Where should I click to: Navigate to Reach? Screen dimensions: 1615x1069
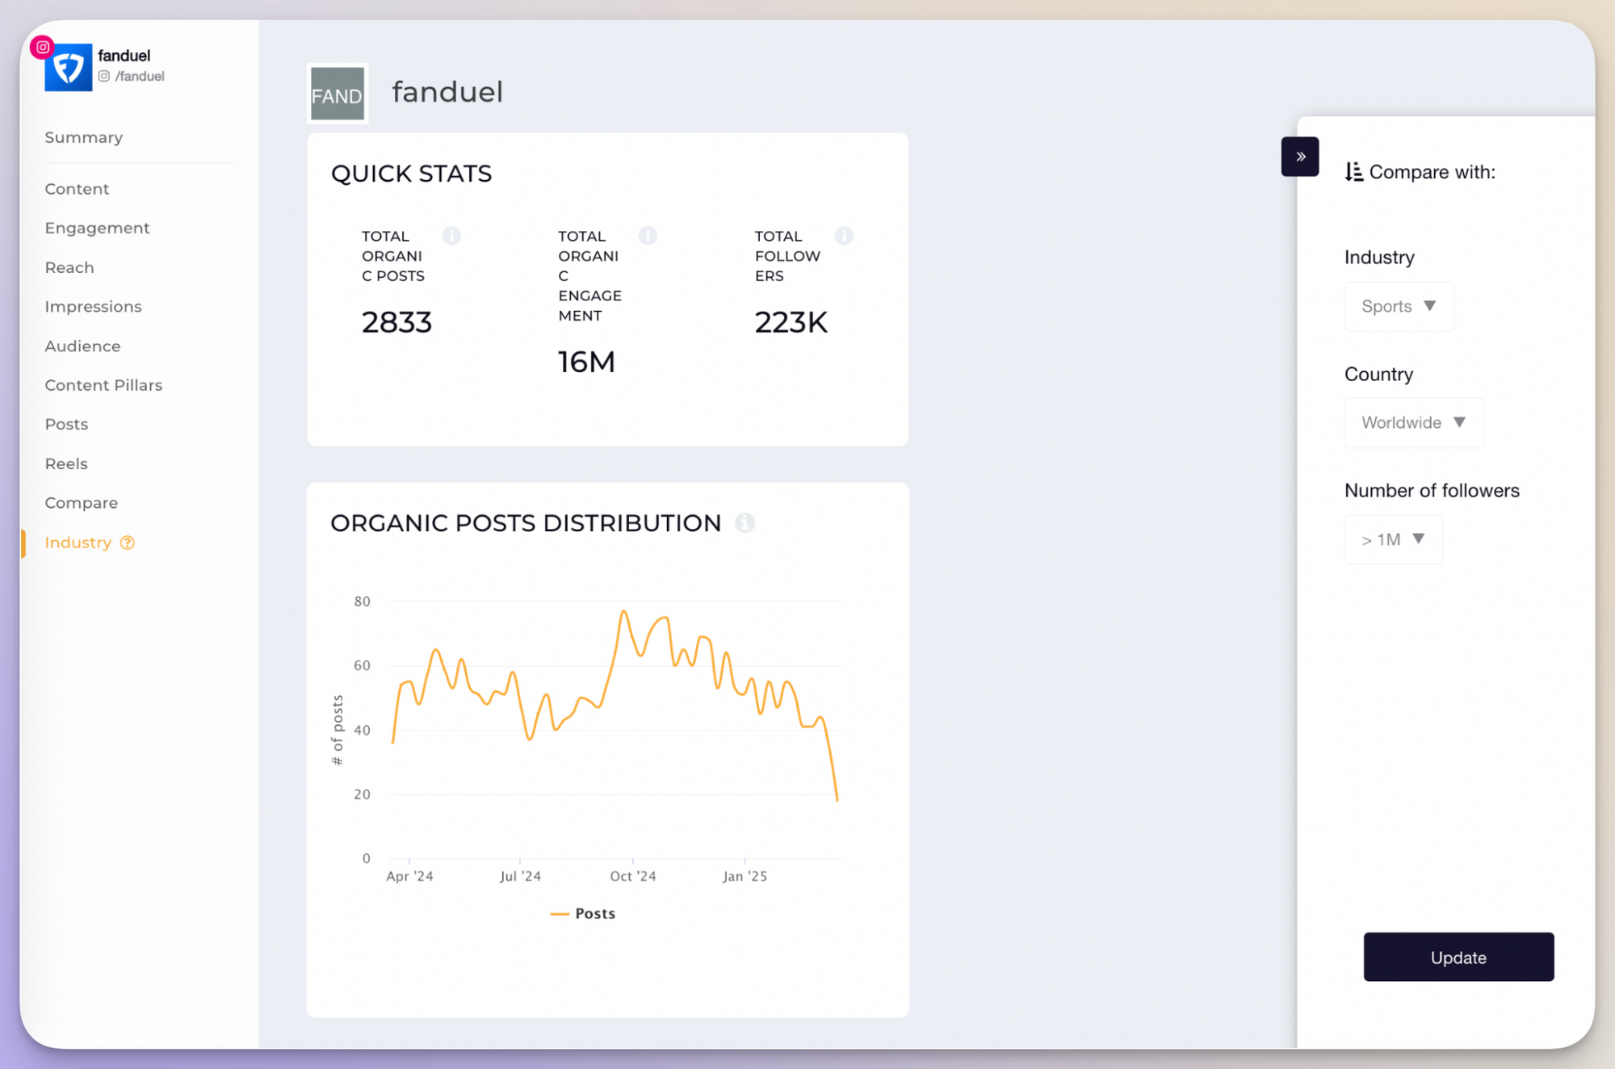[x=69, y=267]
